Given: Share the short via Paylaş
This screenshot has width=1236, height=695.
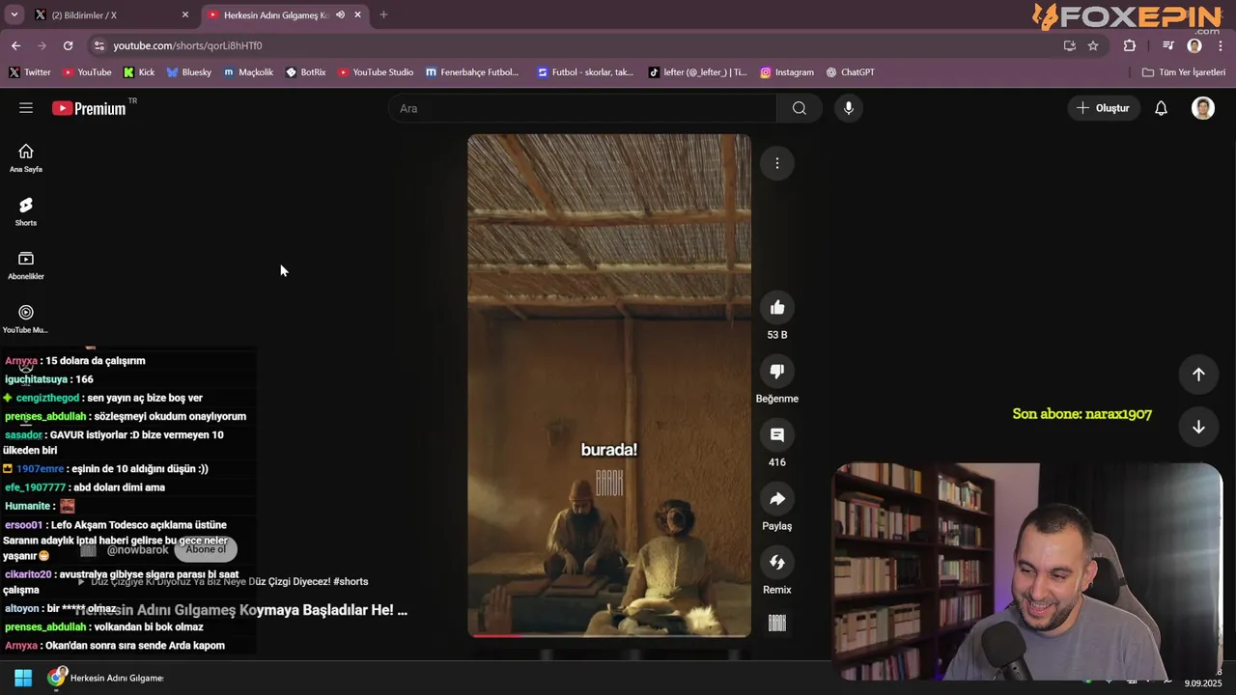Looking at the screenshot, I should pos(777,499).
